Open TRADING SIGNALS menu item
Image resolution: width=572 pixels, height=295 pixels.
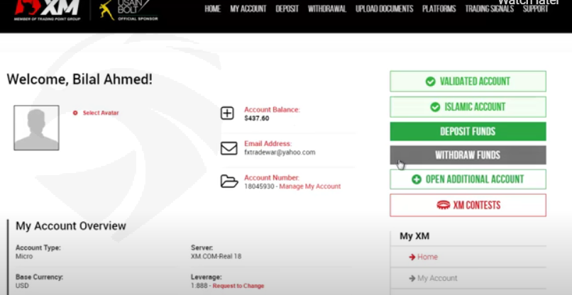[x=489, y=9]
